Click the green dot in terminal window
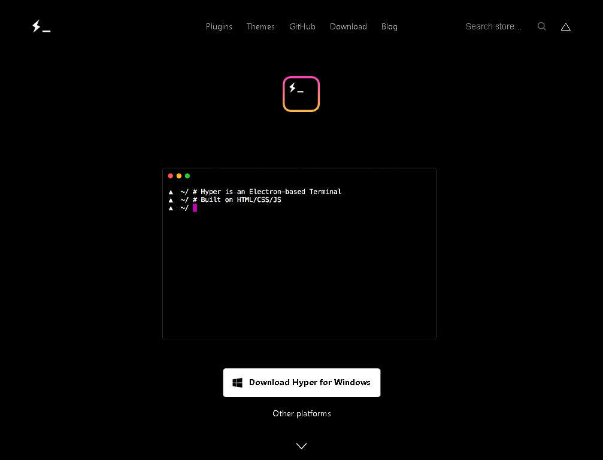 click(187, 175)
